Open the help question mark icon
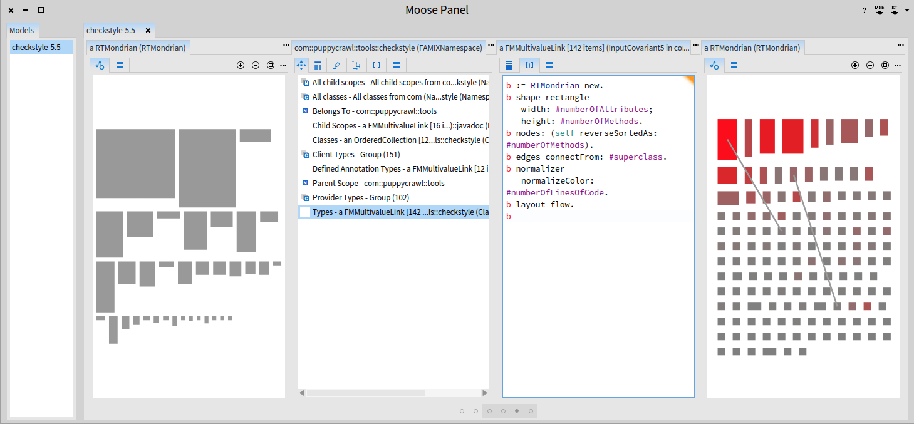This screenshot has height=424, width=914. click(x=865, y=10)
